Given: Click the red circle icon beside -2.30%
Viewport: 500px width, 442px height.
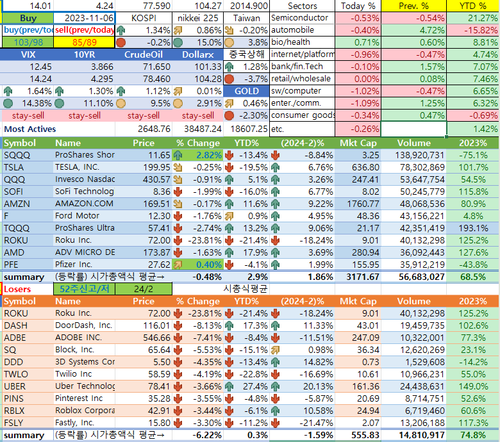Looking at the screenshot, I should point(229,116).
